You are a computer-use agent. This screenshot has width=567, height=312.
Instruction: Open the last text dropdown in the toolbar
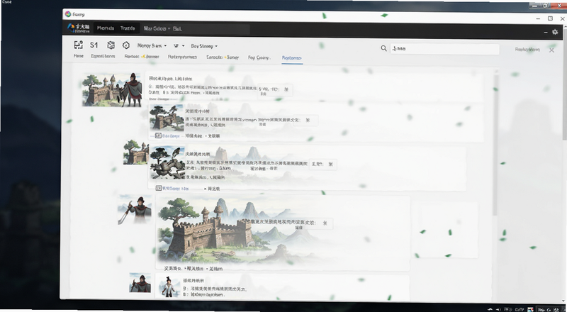tap(204, 46)
